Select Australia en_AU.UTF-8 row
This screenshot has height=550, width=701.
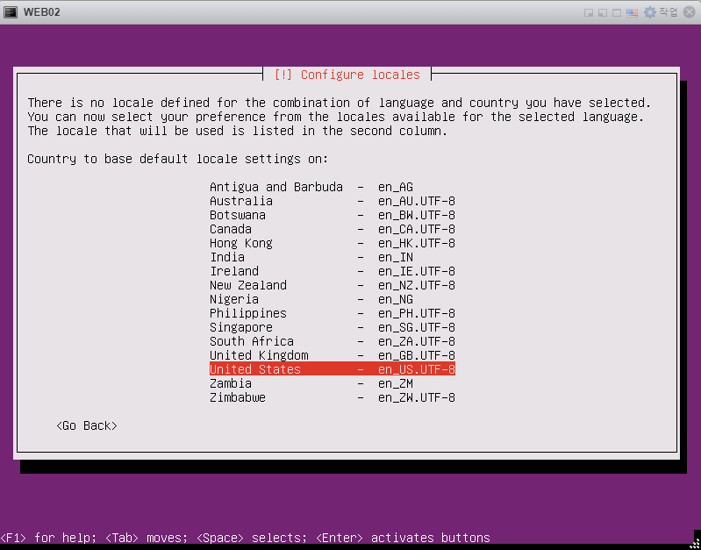coord(333,201)
